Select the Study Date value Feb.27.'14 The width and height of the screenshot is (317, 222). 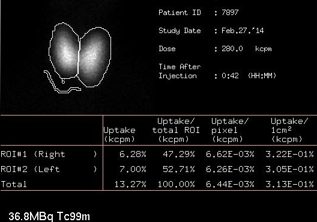pos(243,31)
